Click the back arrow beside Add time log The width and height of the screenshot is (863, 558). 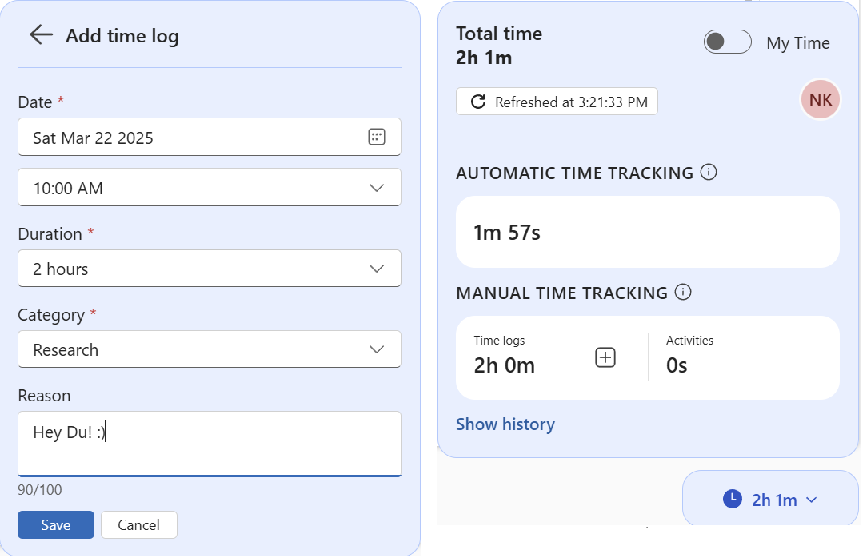(x=41, y=34)
